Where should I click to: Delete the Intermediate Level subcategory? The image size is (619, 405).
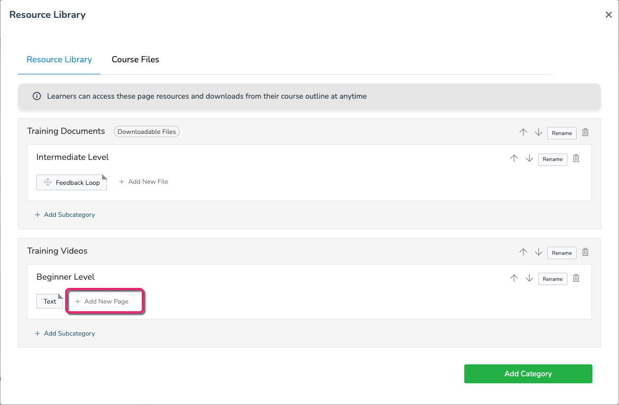click(x=576, y=158)
